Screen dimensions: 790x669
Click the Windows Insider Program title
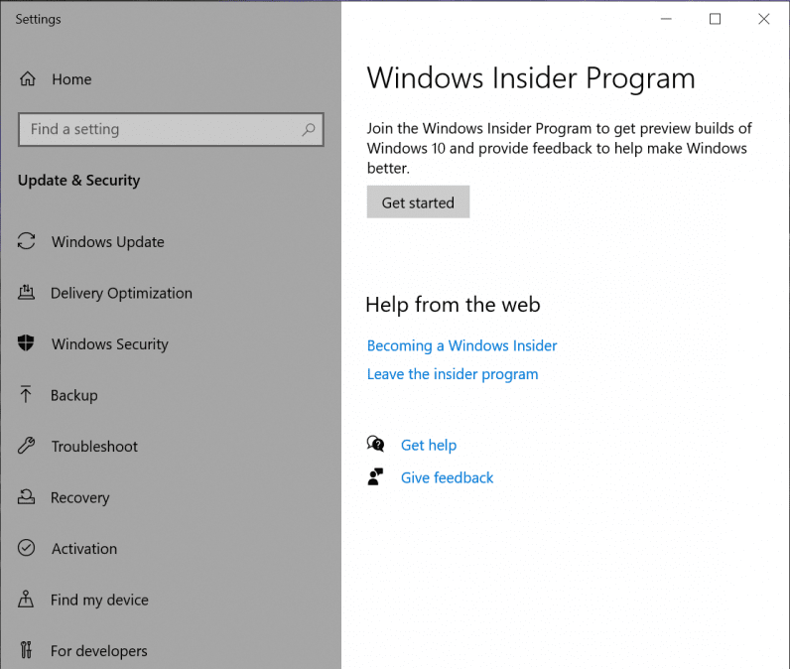(x=531, y=78)
